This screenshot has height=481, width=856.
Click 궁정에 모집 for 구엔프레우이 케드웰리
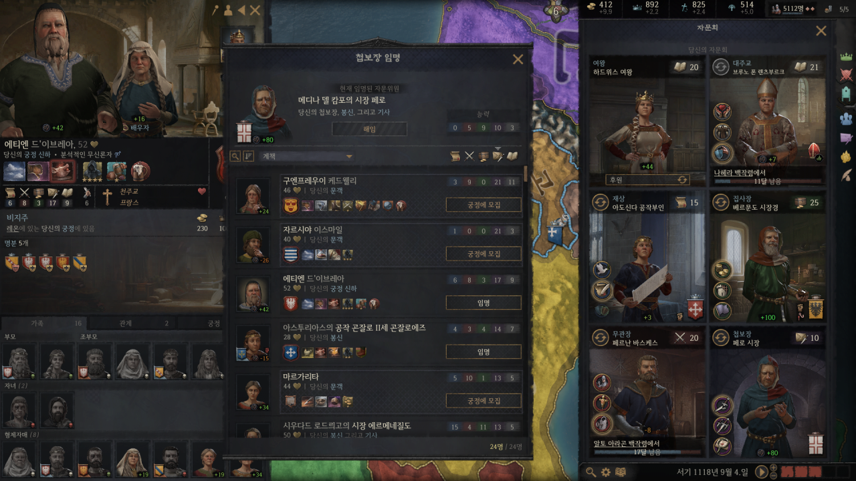pos(484,205)
